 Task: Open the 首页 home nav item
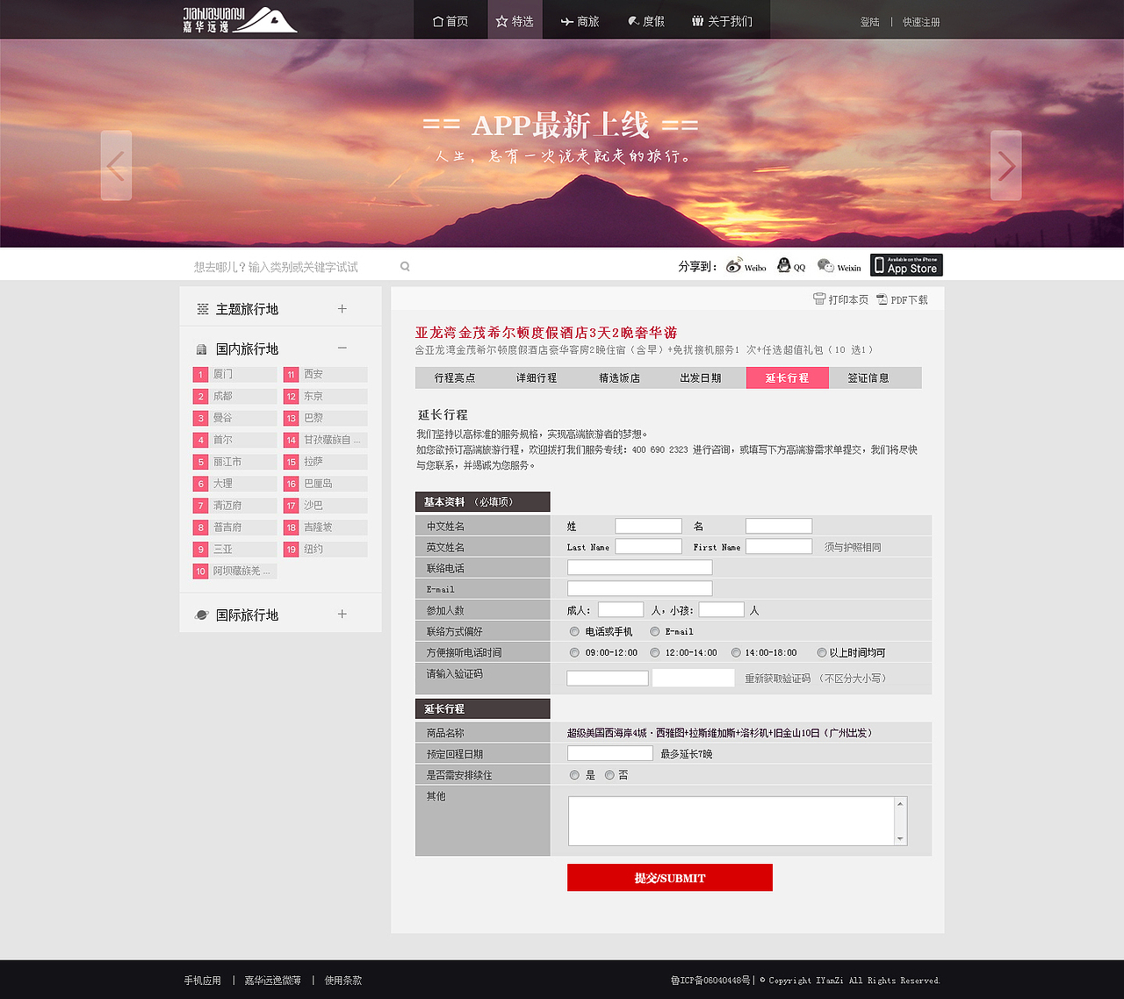(450, 21)
